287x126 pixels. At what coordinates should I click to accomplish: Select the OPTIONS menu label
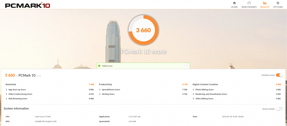pos(278,7)
